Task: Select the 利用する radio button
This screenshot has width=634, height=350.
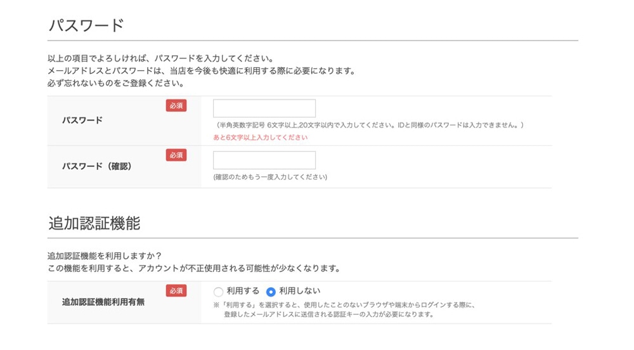Action: coord(219,292)
